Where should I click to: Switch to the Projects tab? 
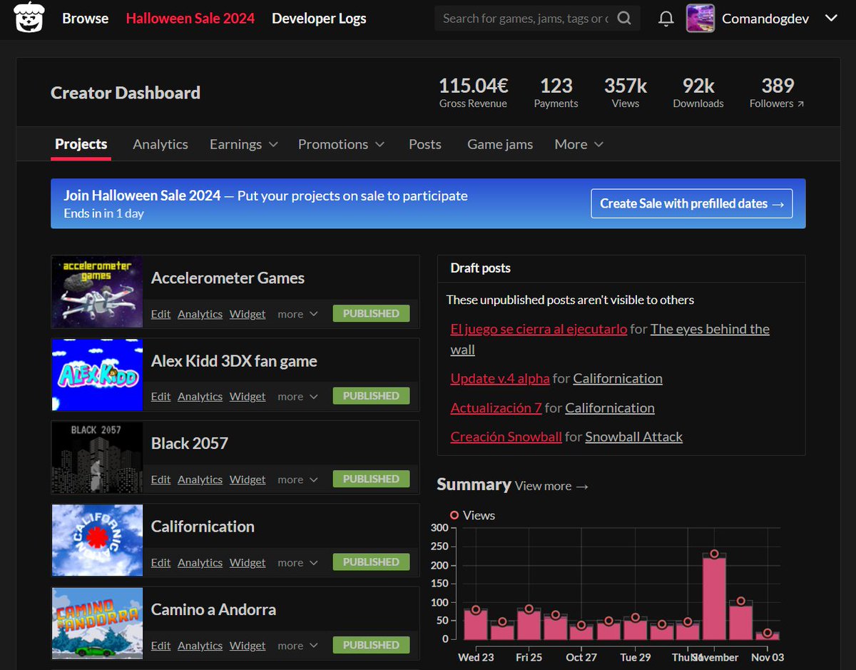[x=81, y=144]
